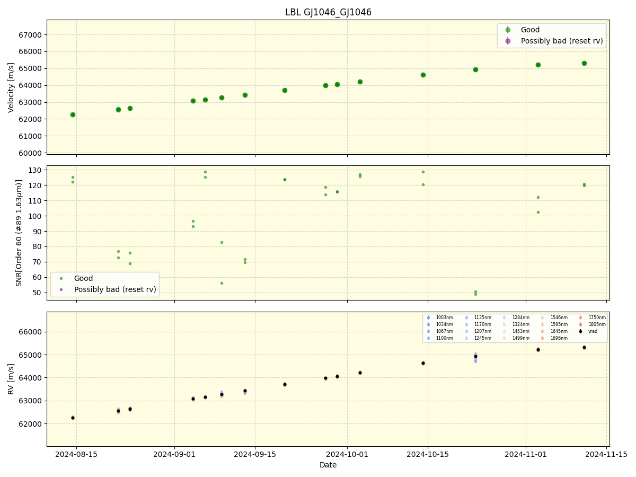Click the 130 tick on SNR axis
The width and height of the screenshot is (636, 477).
point(36,170)
